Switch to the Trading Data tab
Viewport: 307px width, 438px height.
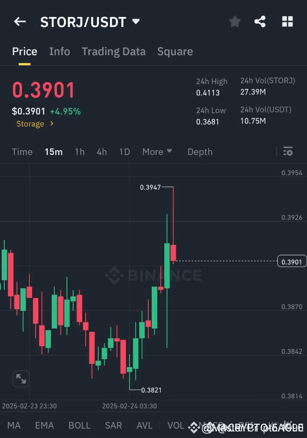click(x=113, y=51)
